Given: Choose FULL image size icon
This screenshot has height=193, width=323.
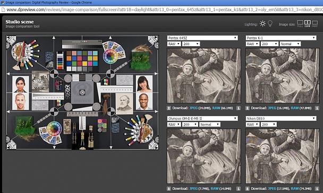Looking at the screenshot, I should (300, 23).
